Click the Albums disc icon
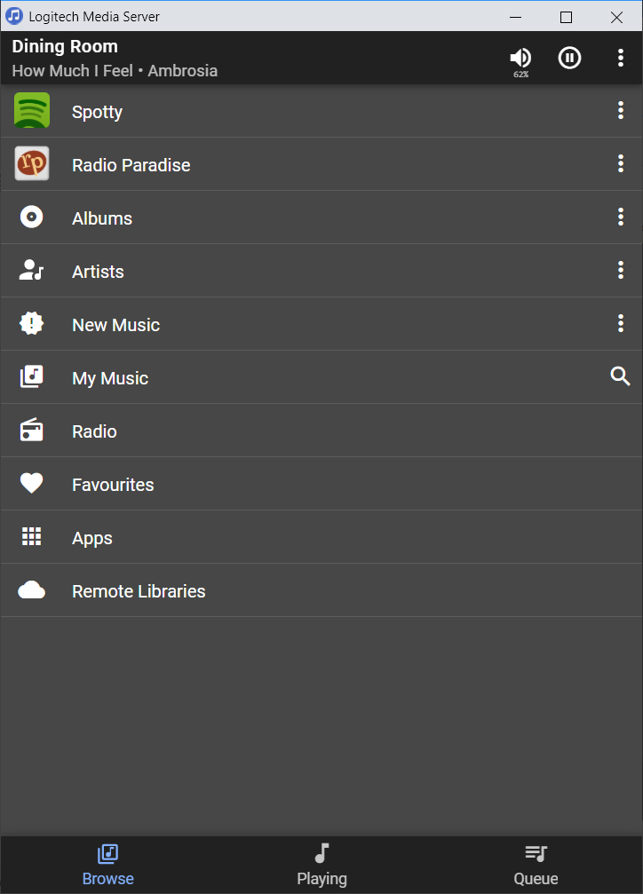This screenshot has width=643, height=894. coord(32,218)
